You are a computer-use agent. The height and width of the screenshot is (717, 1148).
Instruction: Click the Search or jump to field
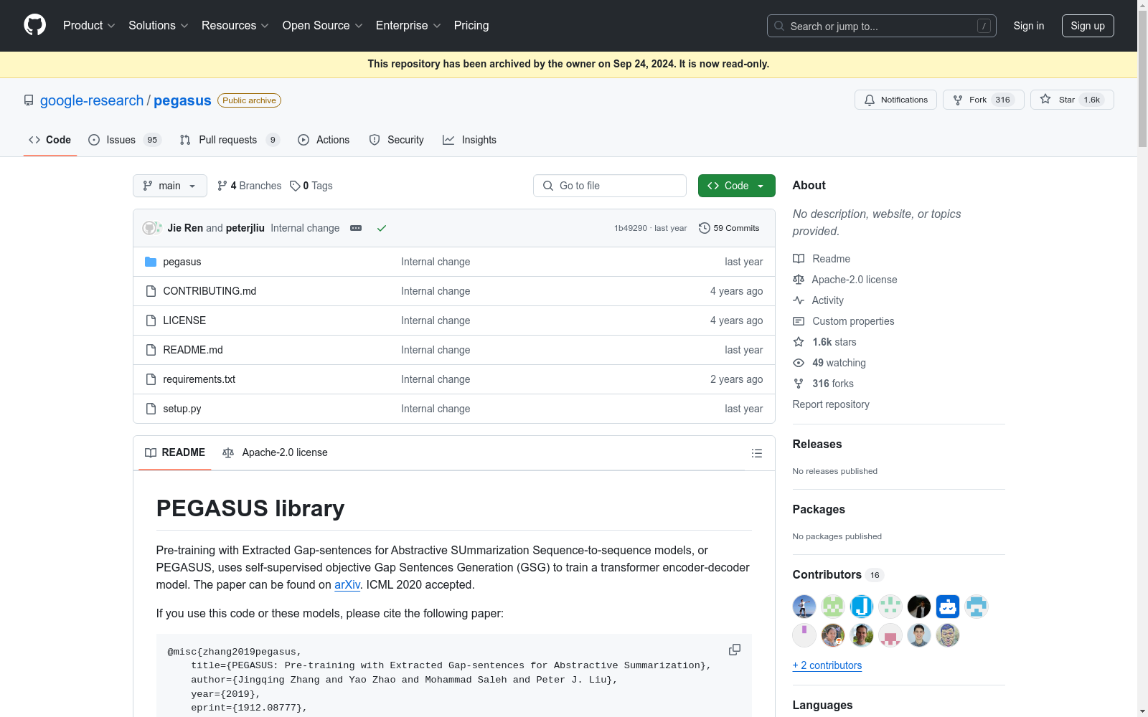tap(882, 26)
